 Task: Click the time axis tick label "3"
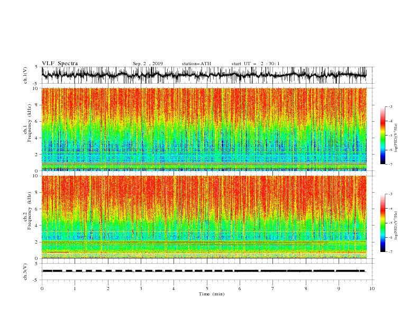(x=141, y=289)
